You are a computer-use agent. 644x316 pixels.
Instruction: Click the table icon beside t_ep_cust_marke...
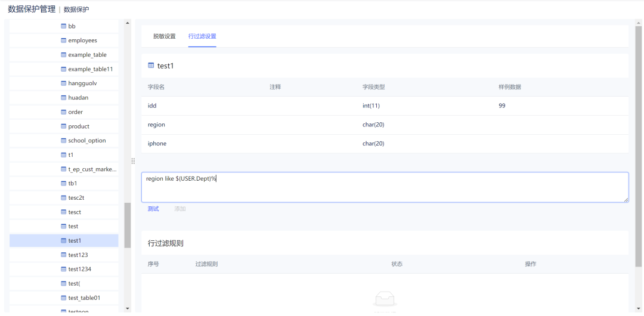pos(63,169)
